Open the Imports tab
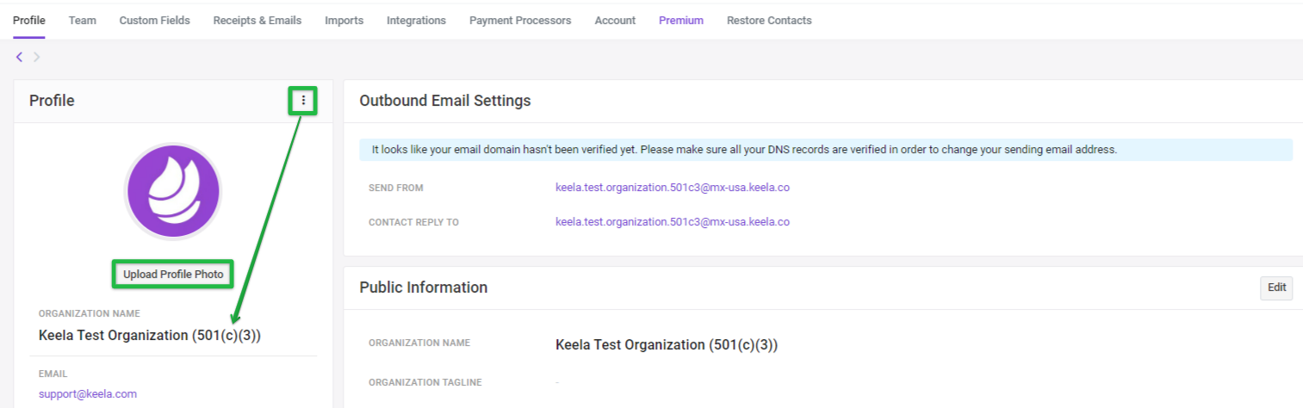The height and width of the screenshot is (408, 1303). tap(344, 20)
